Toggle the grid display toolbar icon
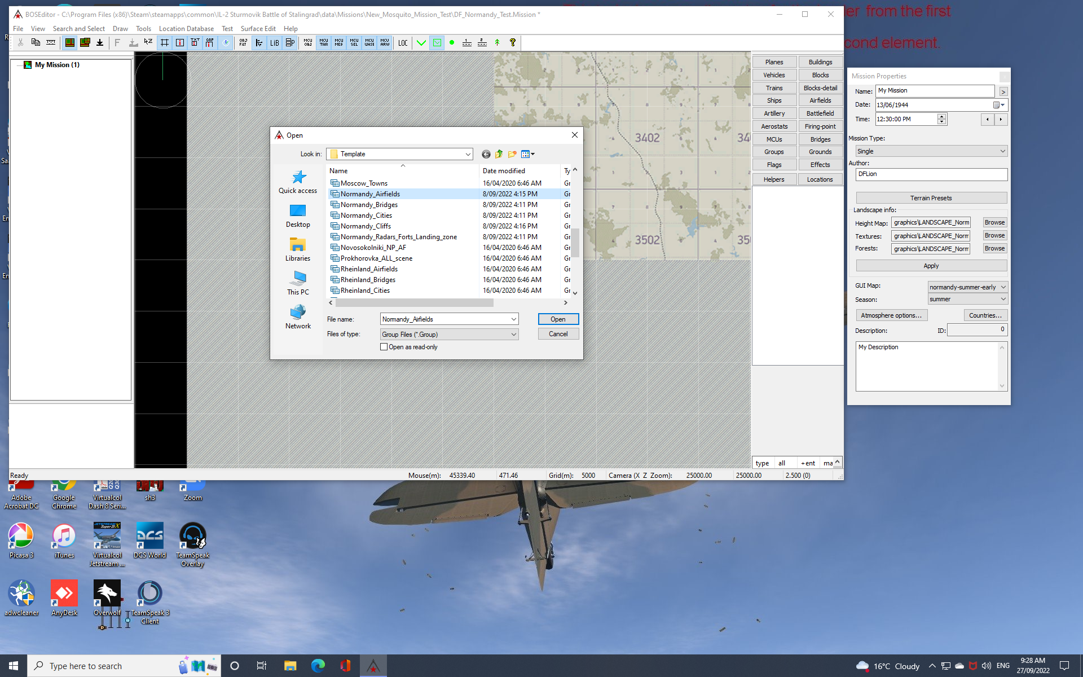This screenshot has width=1083, height=677. (165, 43)
